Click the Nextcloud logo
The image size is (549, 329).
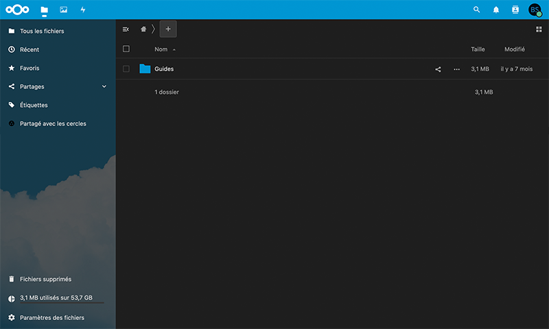[17, 10]
